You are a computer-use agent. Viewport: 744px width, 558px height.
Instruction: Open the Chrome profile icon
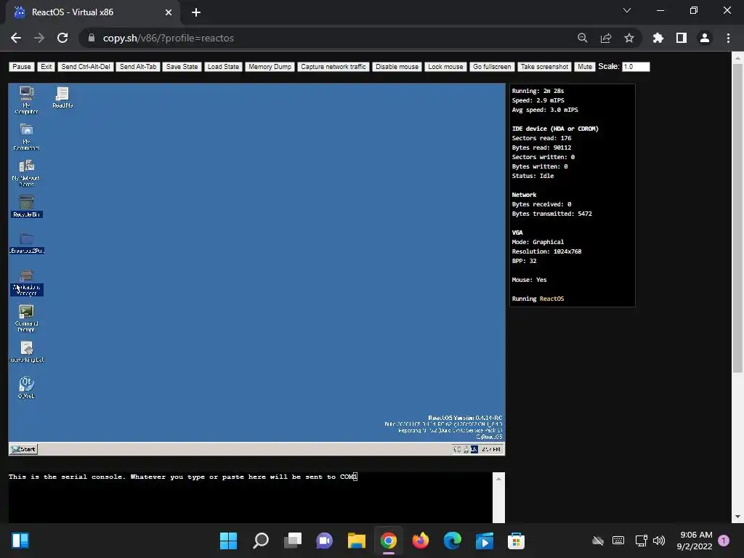(x=705, y=38)
